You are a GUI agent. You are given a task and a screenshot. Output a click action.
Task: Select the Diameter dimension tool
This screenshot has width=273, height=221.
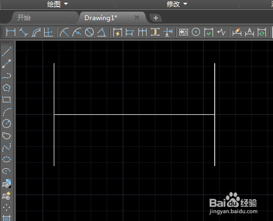coord(89,32)
